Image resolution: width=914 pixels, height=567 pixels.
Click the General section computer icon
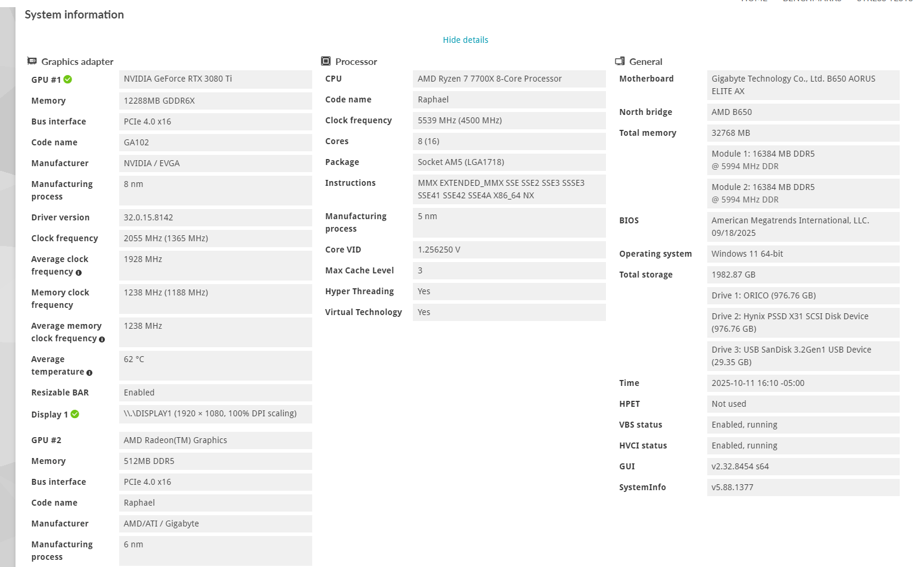pyautogui.click(x=620, y=61)
